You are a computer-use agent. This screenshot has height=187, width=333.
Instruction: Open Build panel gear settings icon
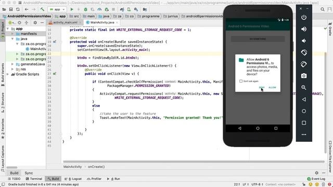(317, 173)
